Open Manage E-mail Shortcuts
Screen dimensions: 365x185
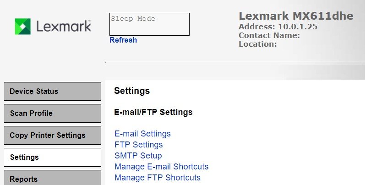pos(161,167)
